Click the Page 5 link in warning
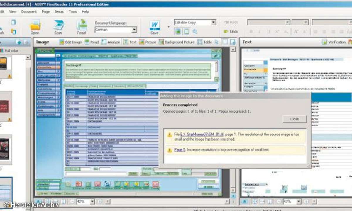This screenshot has height=211, width=352. point(180,150)
